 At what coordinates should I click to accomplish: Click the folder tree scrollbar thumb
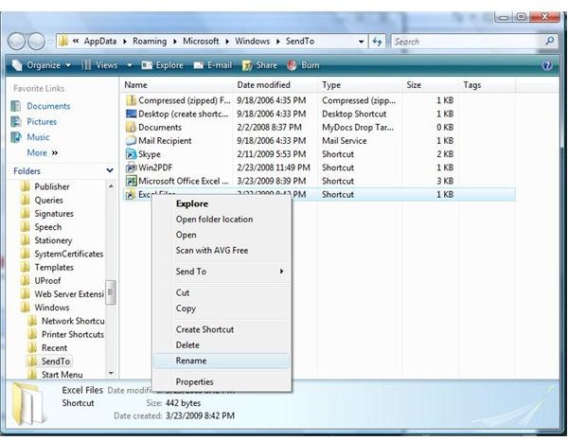[111, 292]
